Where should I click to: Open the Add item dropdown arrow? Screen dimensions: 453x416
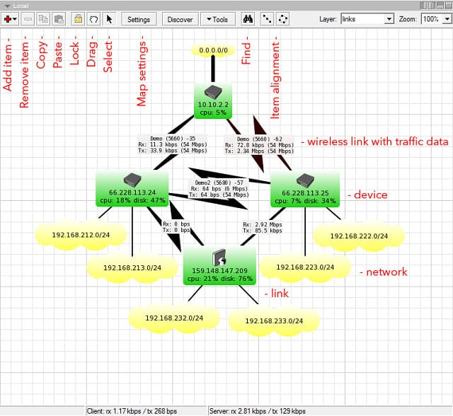click(x=15, y=19)
